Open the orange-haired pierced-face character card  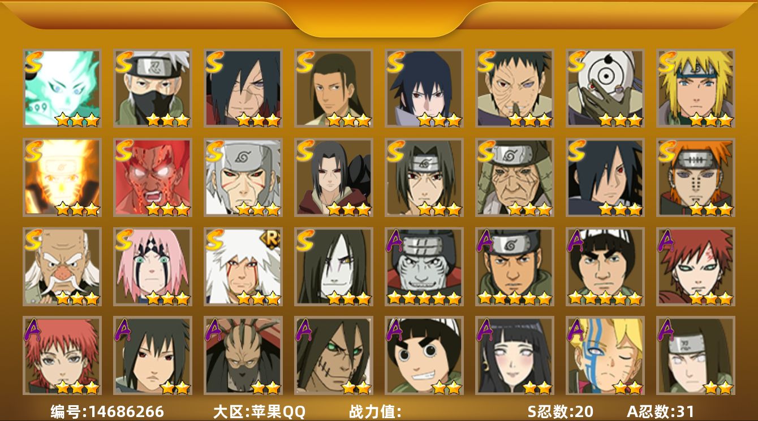696,177
